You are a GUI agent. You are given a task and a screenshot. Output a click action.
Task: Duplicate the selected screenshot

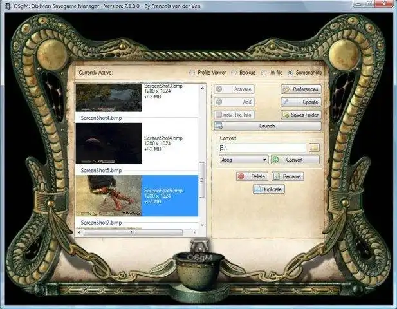(x=269, y=189)
